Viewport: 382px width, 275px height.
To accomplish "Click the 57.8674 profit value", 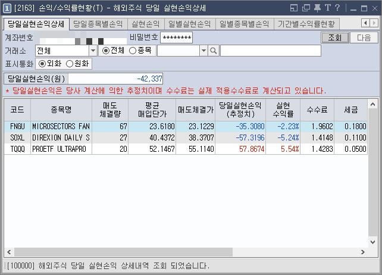I will click(252, 149).
